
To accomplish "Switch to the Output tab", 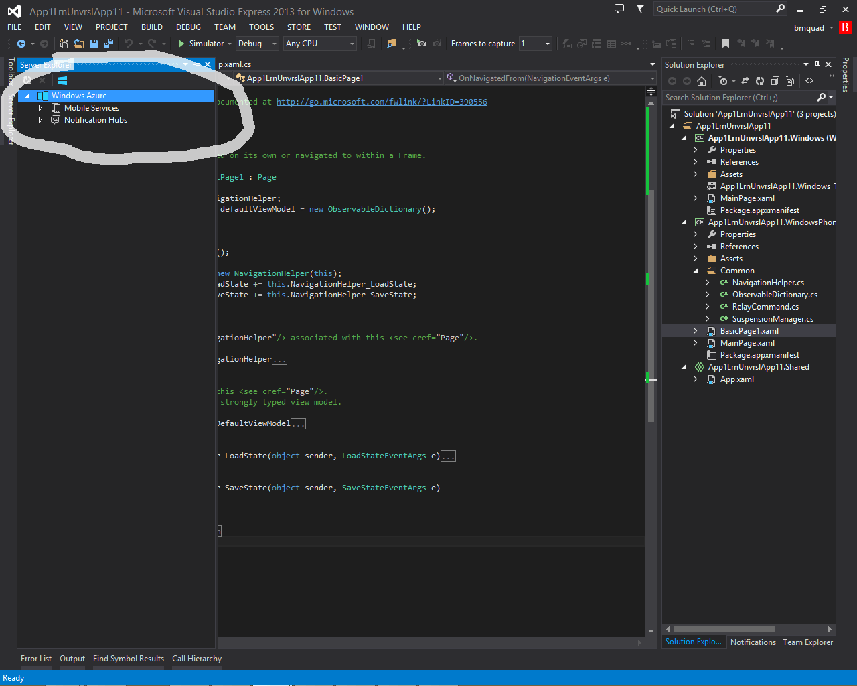I will pos(72,659).
